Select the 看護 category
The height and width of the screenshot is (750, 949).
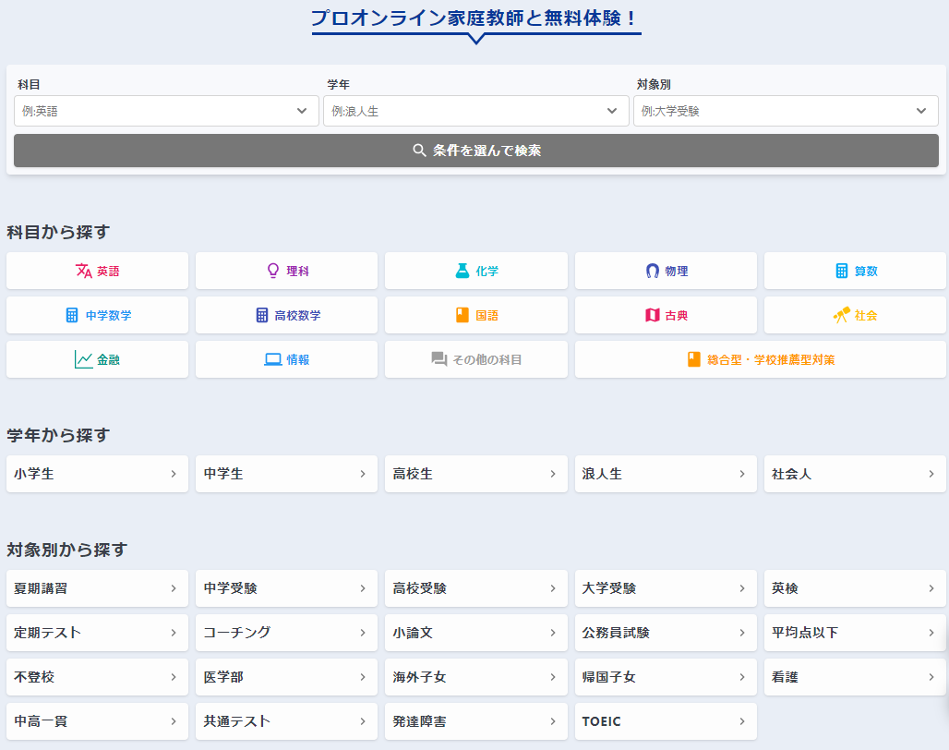click(x=855, y=677)
